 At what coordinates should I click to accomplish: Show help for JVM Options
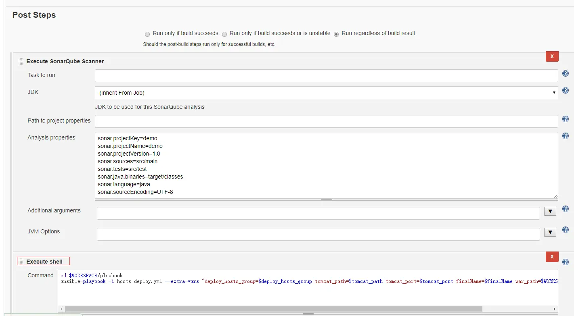click(566, 230)
